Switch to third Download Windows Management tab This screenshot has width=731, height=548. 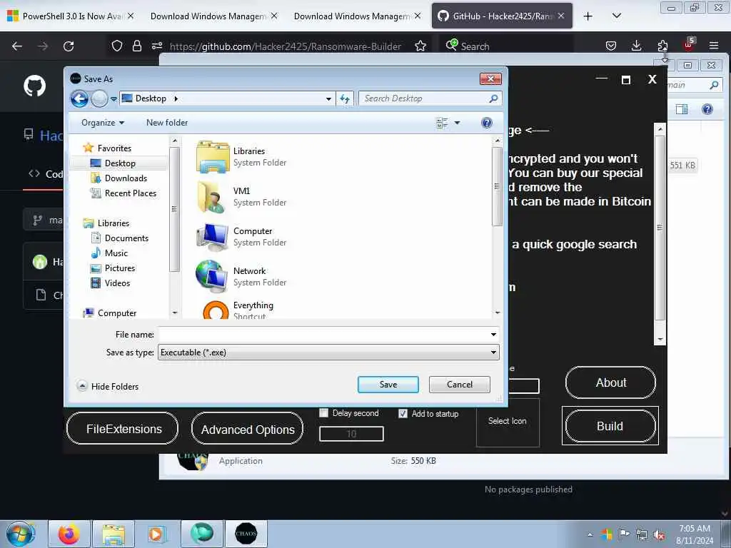[x=358, y=16]
